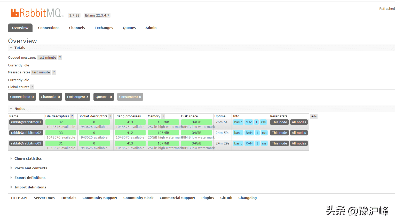The height and width of the screenshot is (222, 395).
Task: Expand the Churn statistics section
Action: (28, 158)
